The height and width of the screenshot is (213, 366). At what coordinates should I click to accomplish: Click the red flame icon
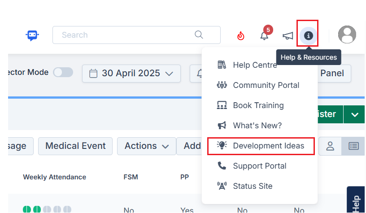(x=241, y=36)
